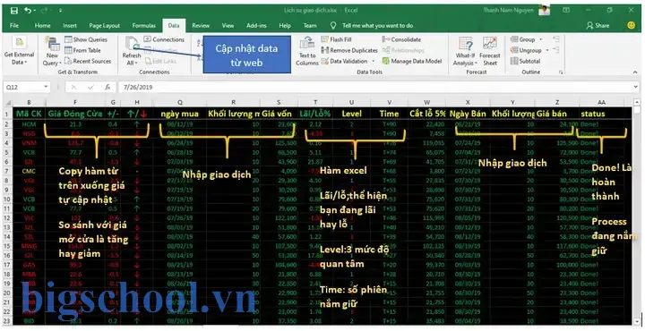
Task: Select the row 12 header
Action: click(x=7, y=217)
